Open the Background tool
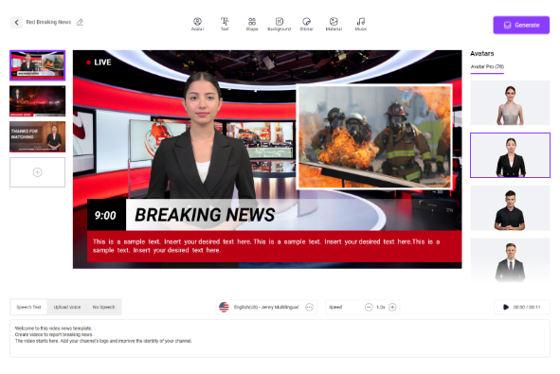This screenshot has height=374, width=560. [280, 25]
